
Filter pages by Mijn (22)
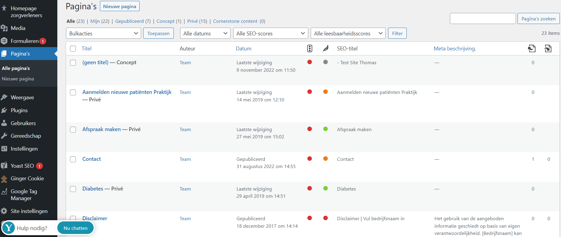pyautogui.click(x=100, y=21)
